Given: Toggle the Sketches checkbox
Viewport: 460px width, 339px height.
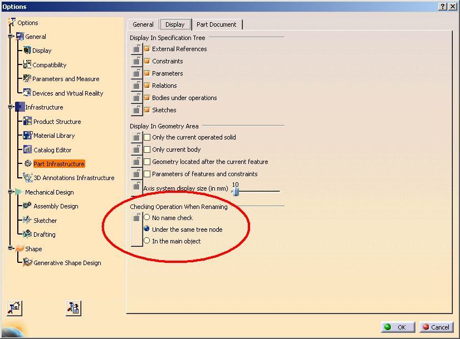Looking at the screenshot, I should (x=147, y=110).
